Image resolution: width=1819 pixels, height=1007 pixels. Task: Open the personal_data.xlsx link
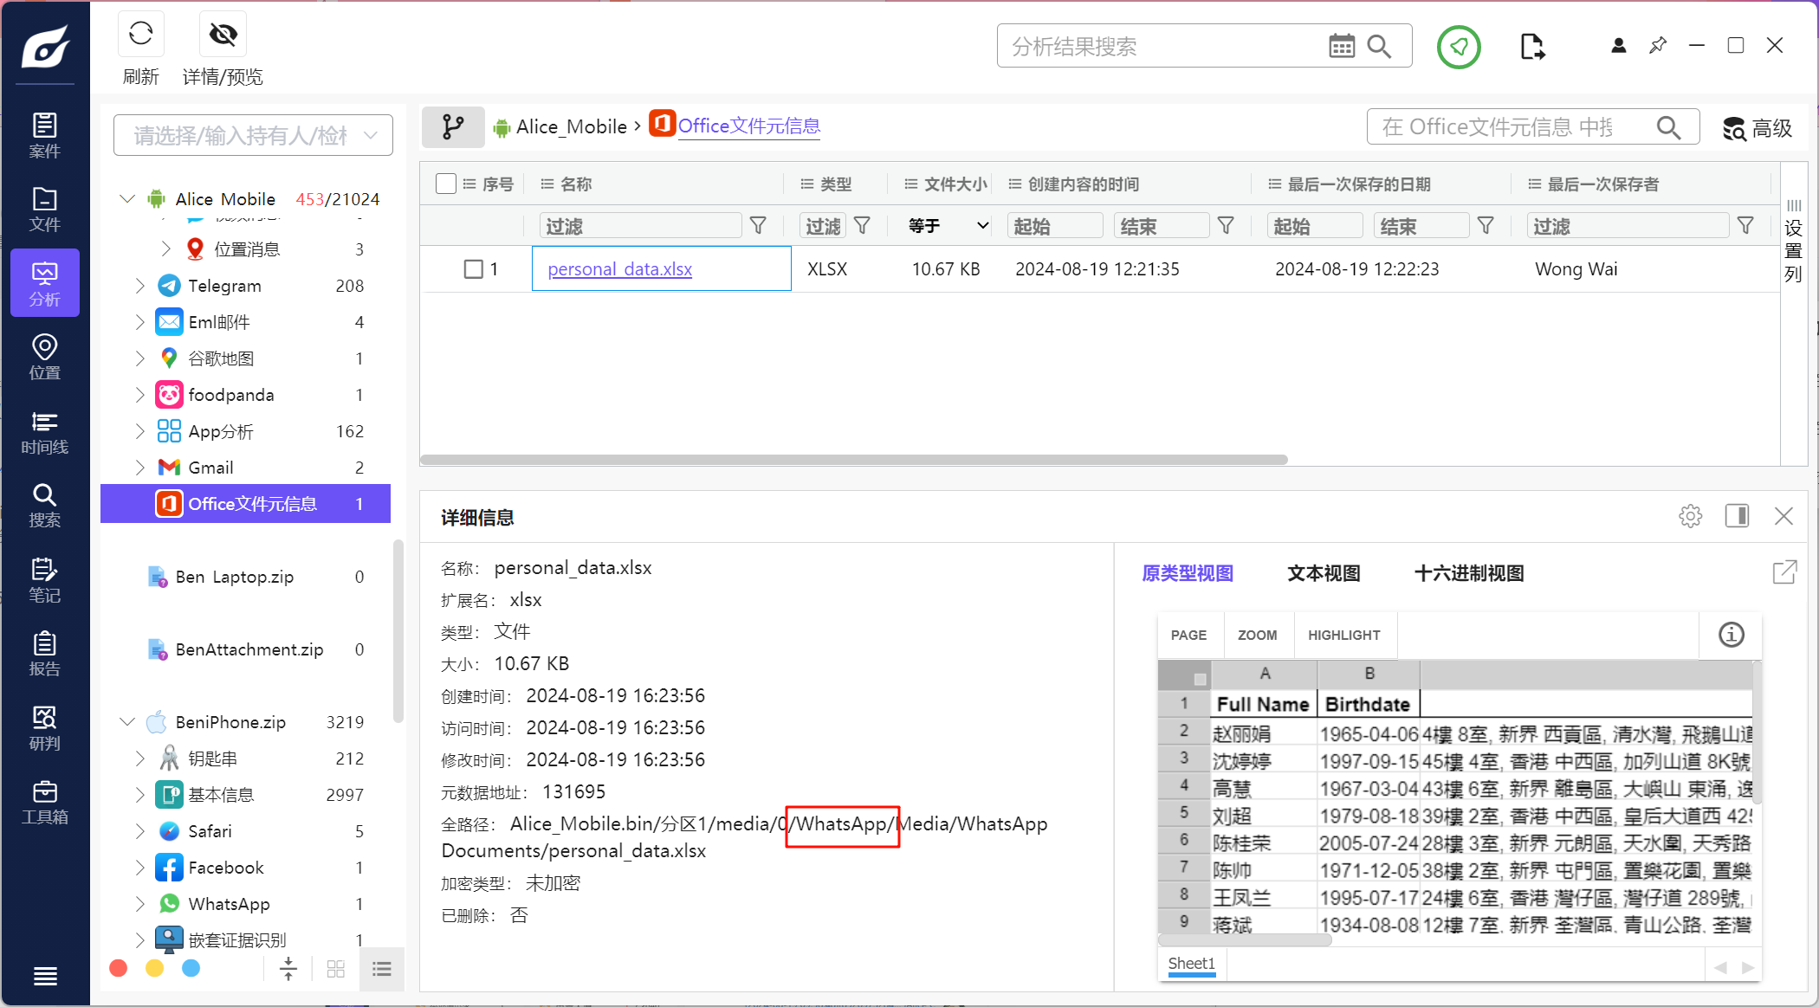[x=619, y=269]
